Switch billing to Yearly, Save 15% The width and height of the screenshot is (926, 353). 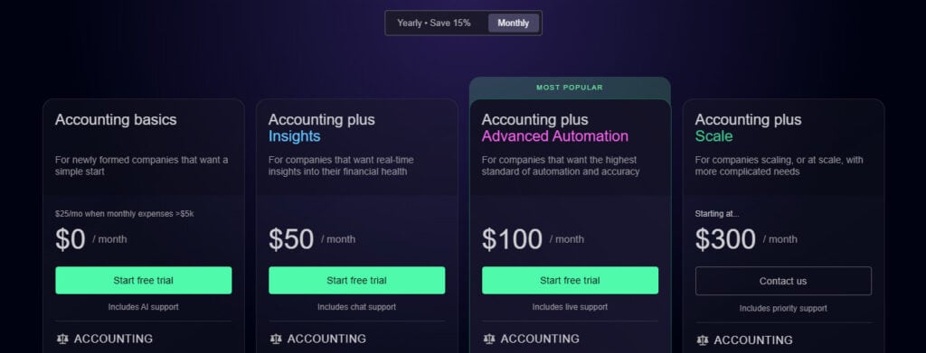434,23
